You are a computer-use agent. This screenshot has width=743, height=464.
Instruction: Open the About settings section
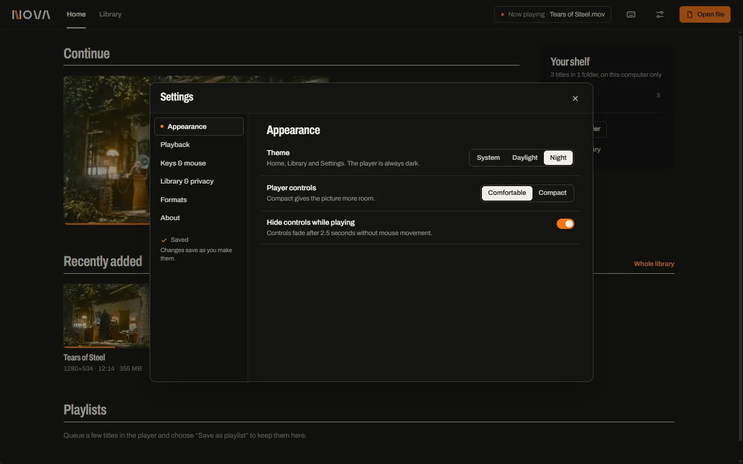click(x=199, y=218)
